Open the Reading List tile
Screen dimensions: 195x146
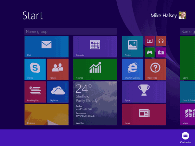[x=35, y=92]
